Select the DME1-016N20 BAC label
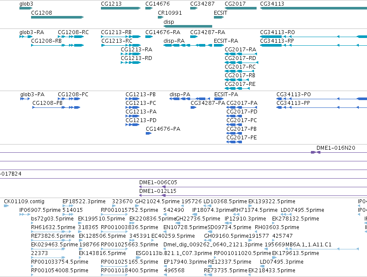367x277 pixels. 336,148
